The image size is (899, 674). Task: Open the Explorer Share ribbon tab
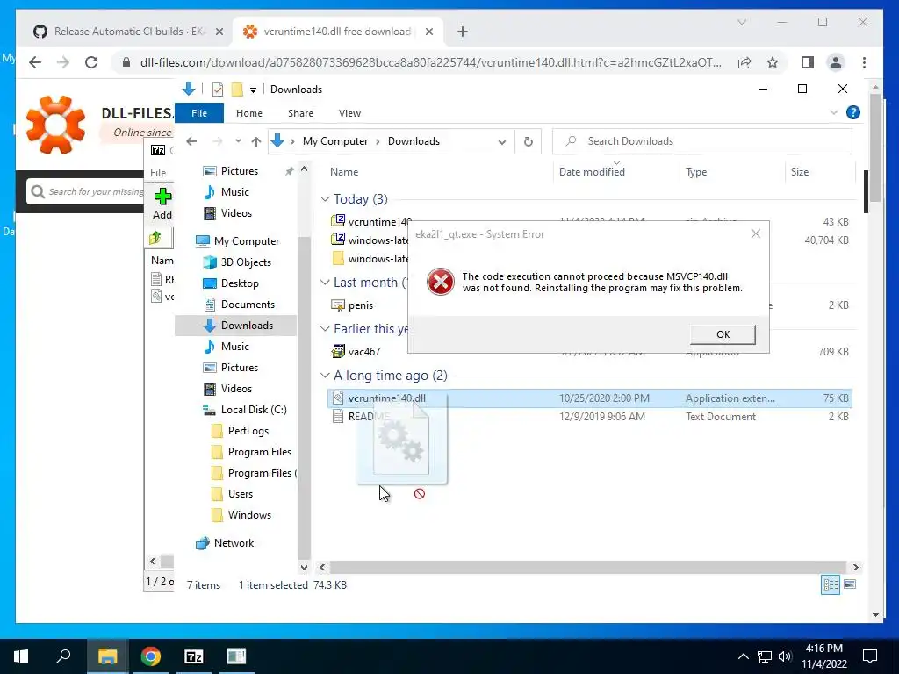tap(300, 113)
